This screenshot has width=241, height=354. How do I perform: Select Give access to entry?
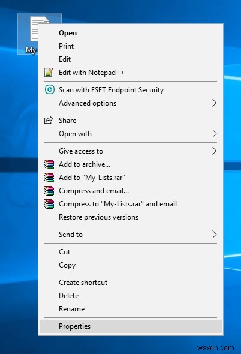tap(131, 151)
